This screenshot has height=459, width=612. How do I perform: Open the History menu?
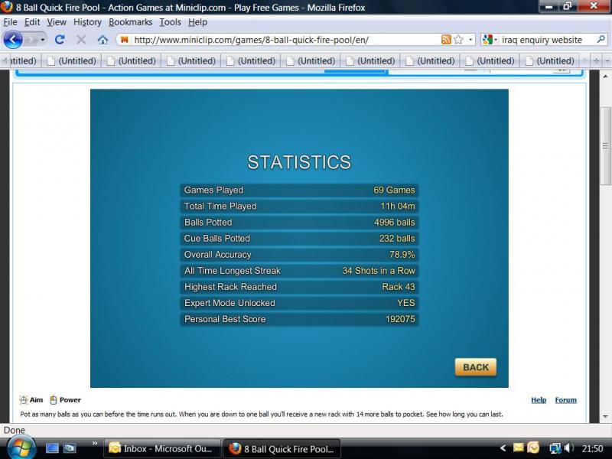(87, 22)
